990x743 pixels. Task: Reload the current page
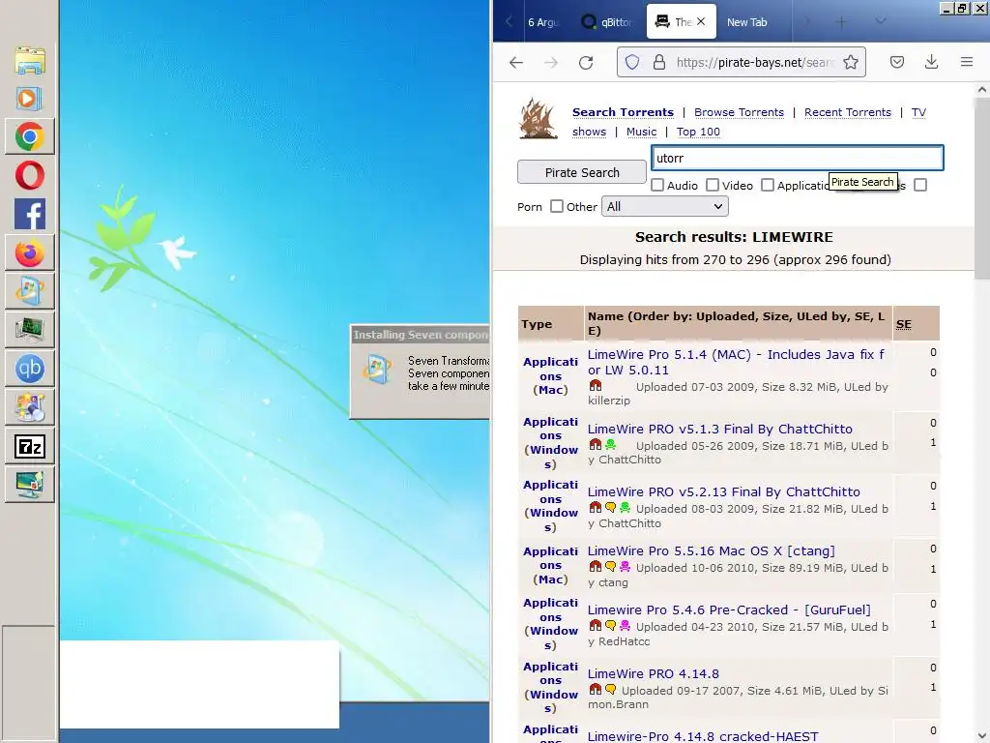pos(586,62)
